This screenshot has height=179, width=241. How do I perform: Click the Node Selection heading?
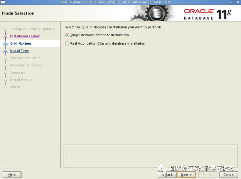click(18, 13)
